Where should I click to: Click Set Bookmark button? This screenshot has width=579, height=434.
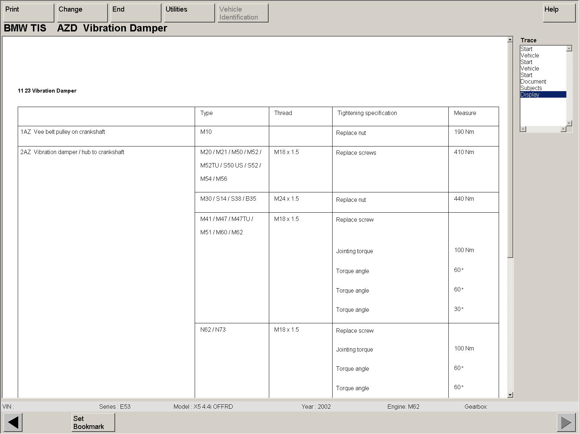93,422
